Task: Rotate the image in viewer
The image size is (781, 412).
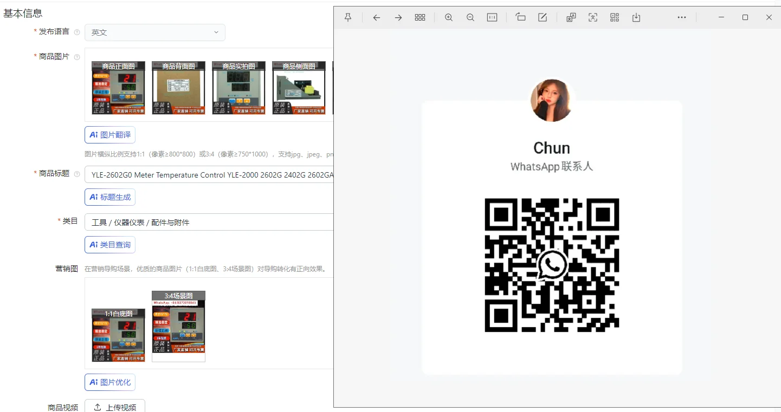Action: 520,17
